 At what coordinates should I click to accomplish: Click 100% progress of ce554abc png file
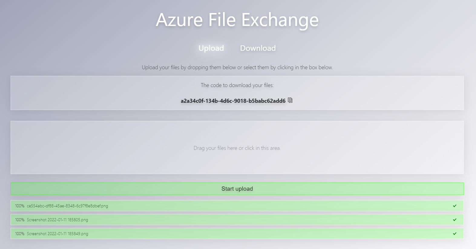coord(20,206)
